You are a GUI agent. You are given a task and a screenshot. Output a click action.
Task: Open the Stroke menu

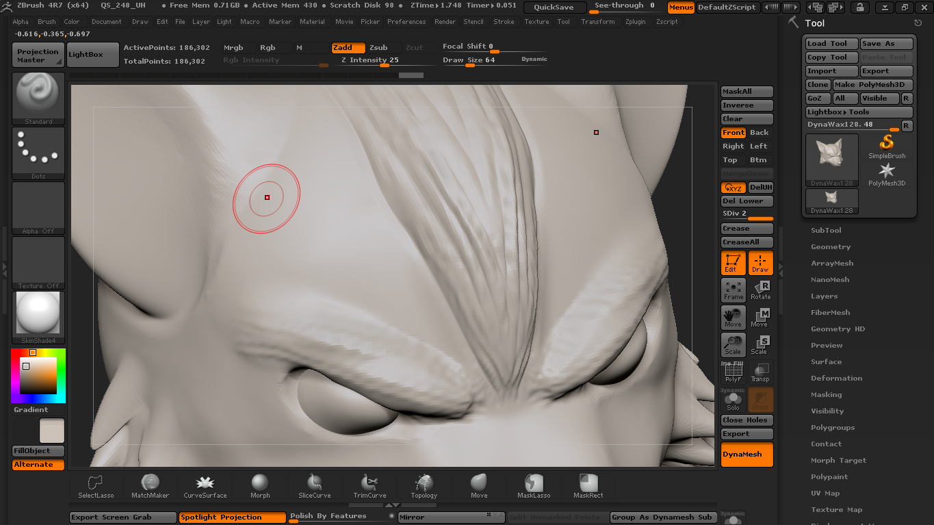[x=504, y=22]
